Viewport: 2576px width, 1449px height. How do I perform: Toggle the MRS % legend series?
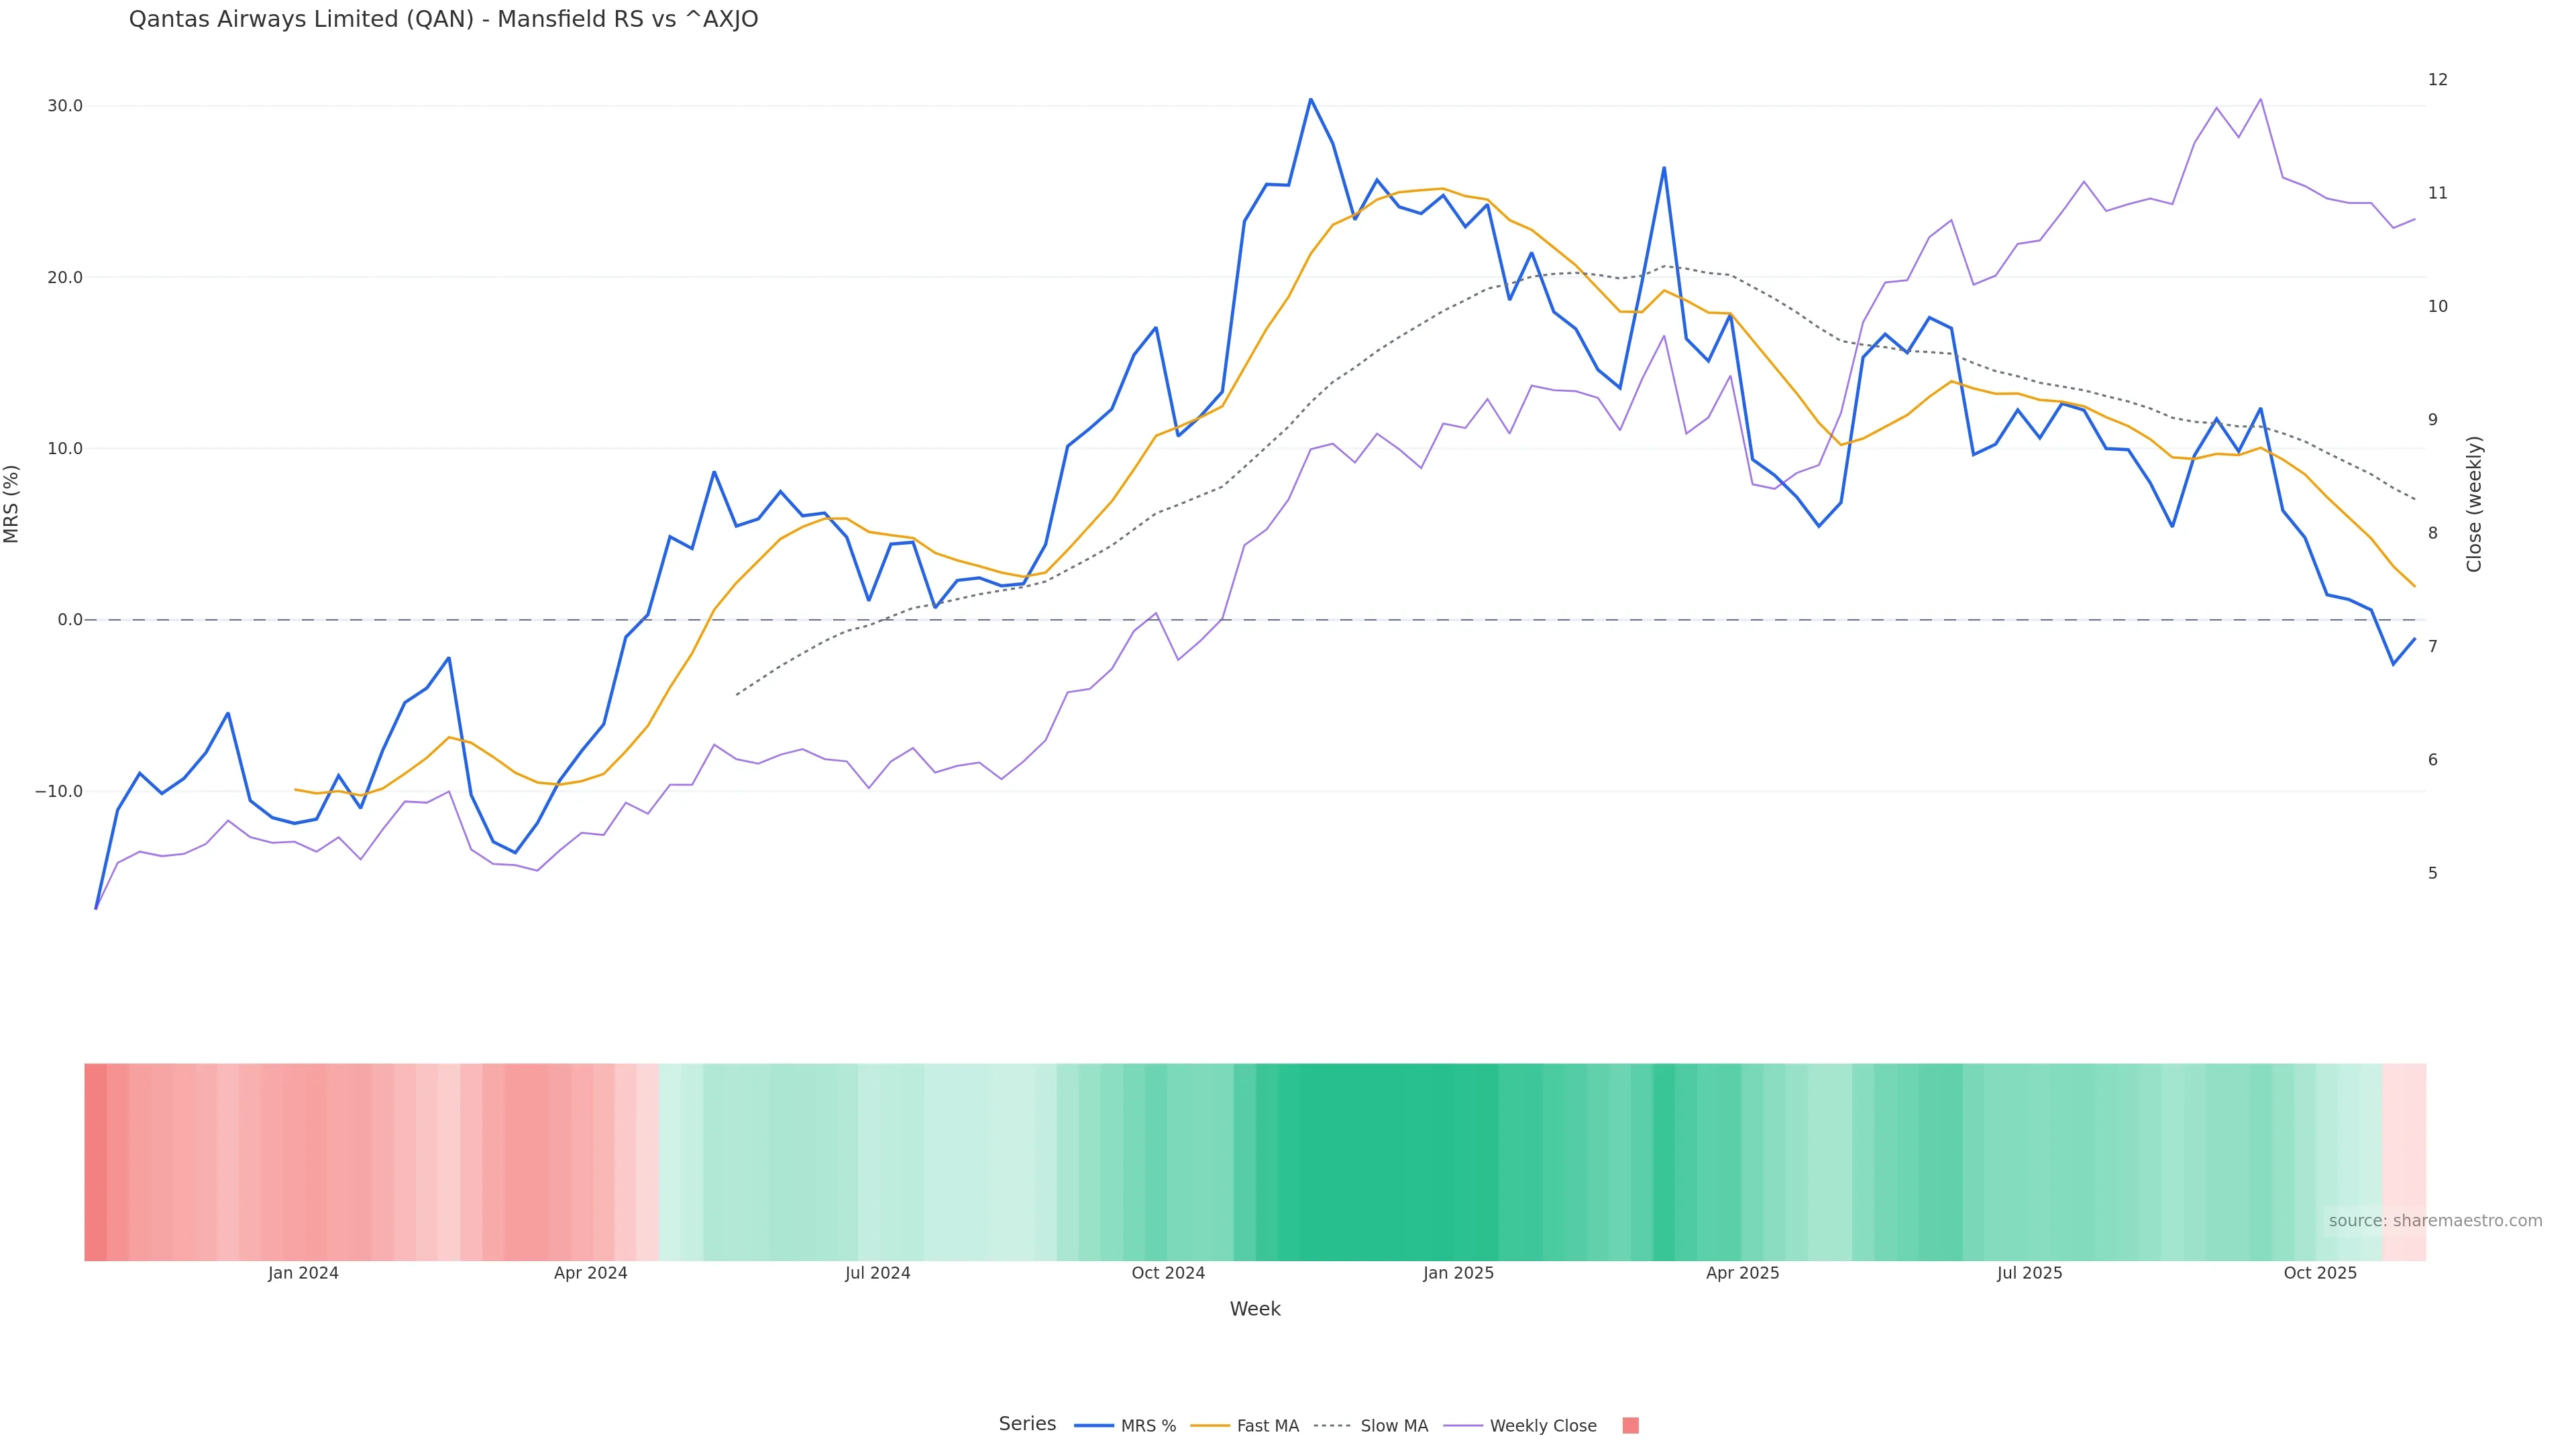tap(1147, 1426)
